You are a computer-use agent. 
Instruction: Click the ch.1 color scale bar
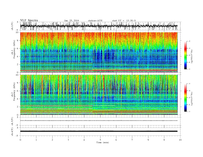(x=185, y=55)
